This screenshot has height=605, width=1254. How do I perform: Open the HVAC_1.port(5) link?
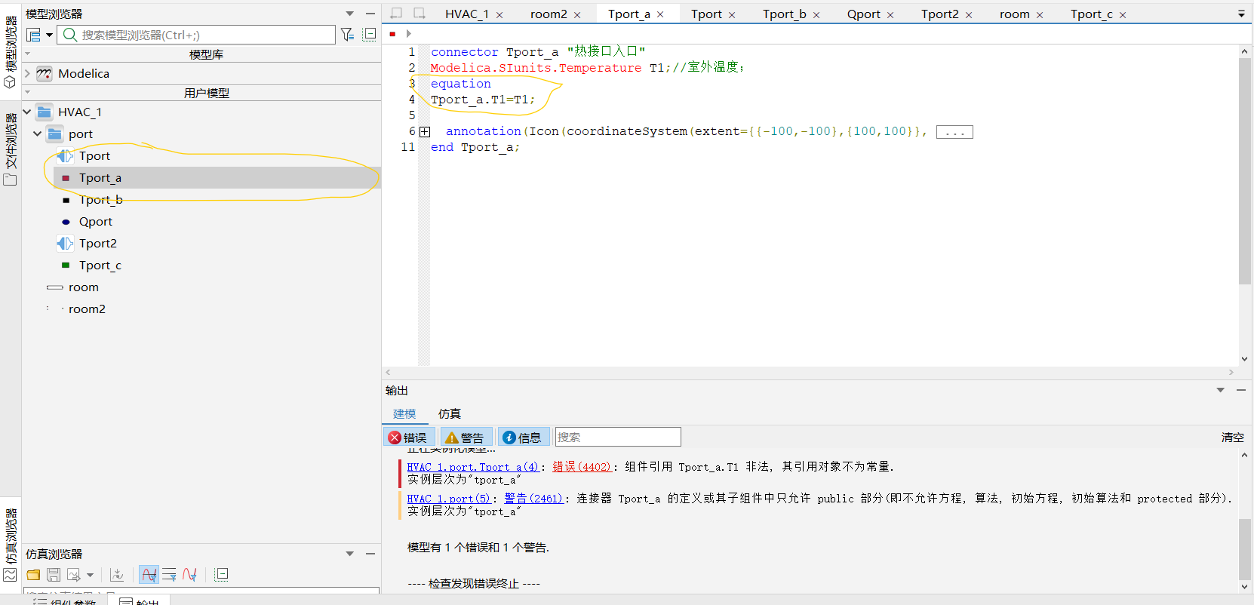pyautogui.click(x=448, y=499)
